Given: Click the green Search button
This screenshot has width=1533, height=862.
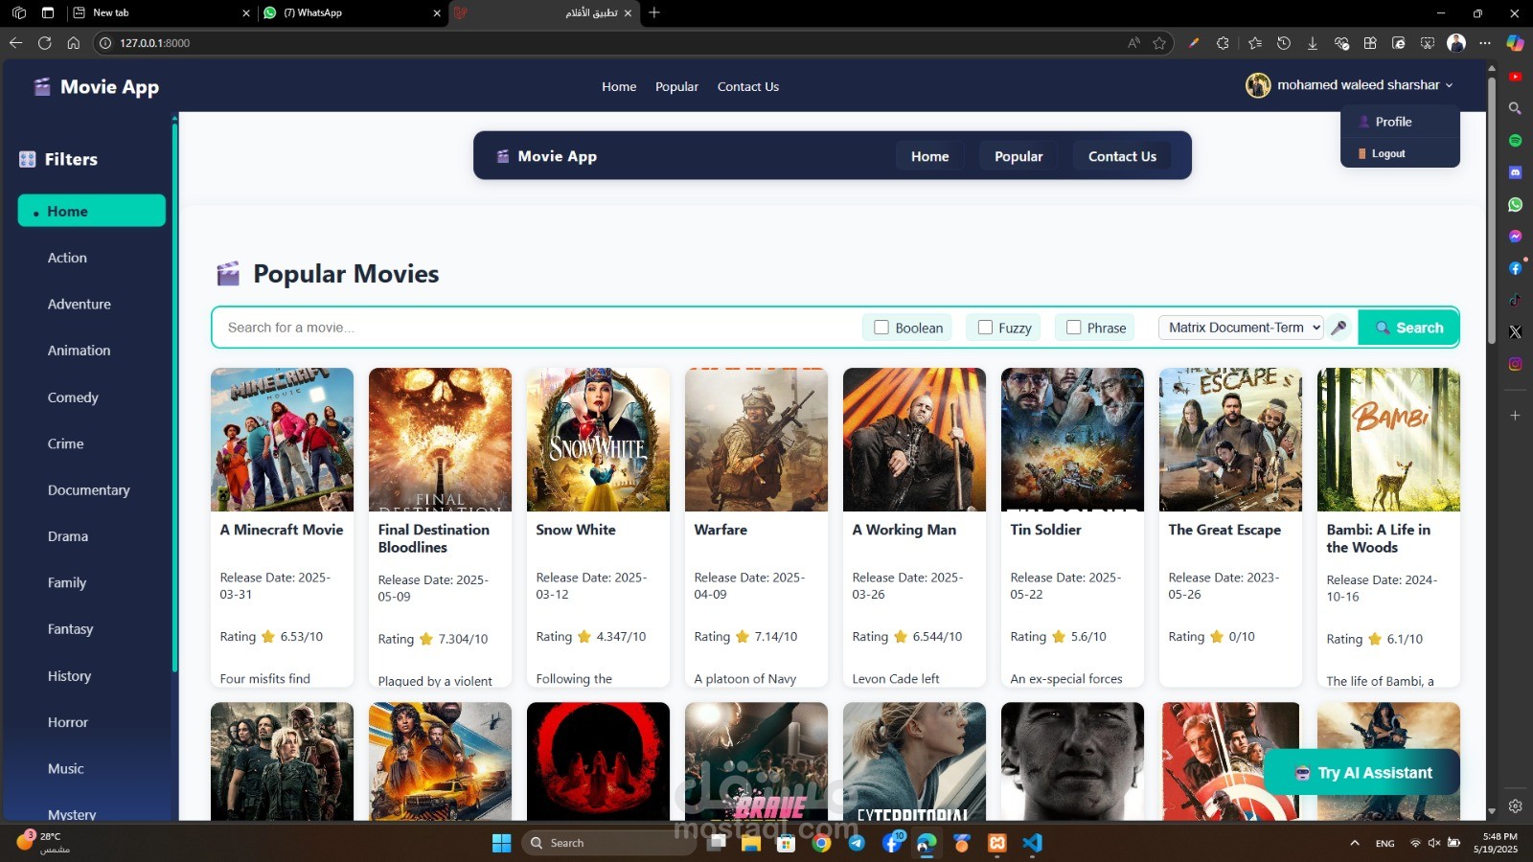Looking at the screenshot, I should point(1408,327).
